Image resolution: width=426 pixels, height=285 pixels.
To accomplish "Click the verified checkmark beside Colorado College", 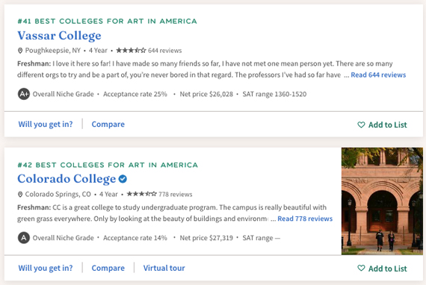I will click(x=123, y=179).
